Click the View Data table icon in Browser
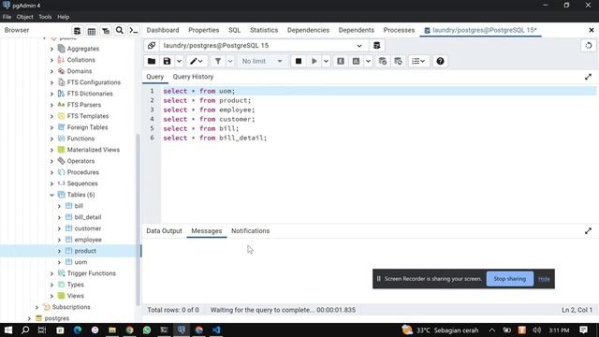The height and width of the screenshot is (337, 599). pos(92,31)
